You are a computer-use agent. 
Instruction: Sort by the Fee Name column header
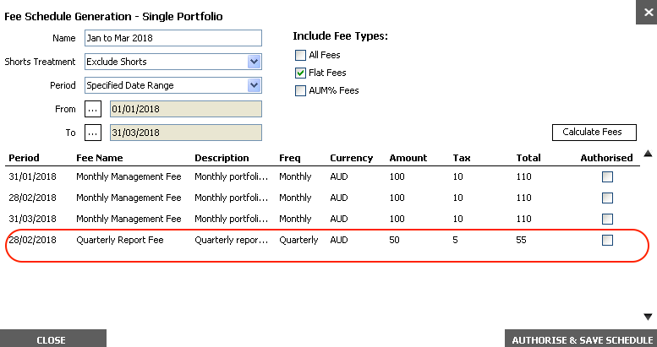(x=99, y=158)
